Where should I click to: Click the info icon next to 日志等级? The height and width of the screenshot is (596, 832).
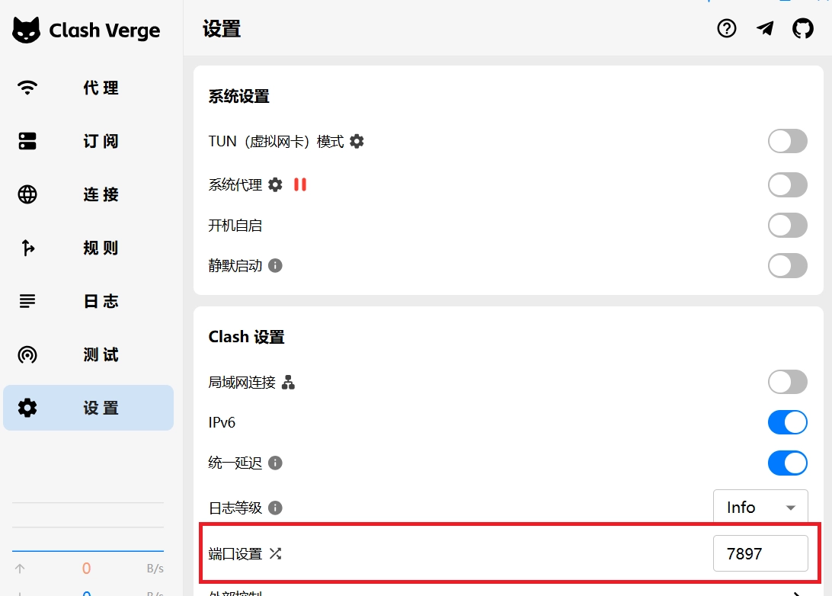275,508
